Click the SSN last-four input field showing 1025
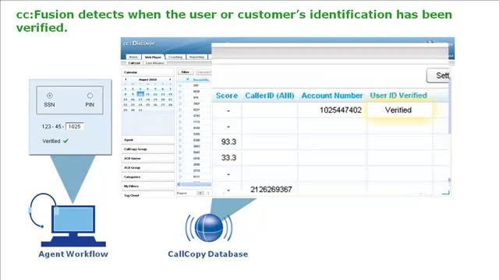Viewport: 499px width, 280px height. tap(75, 126)
